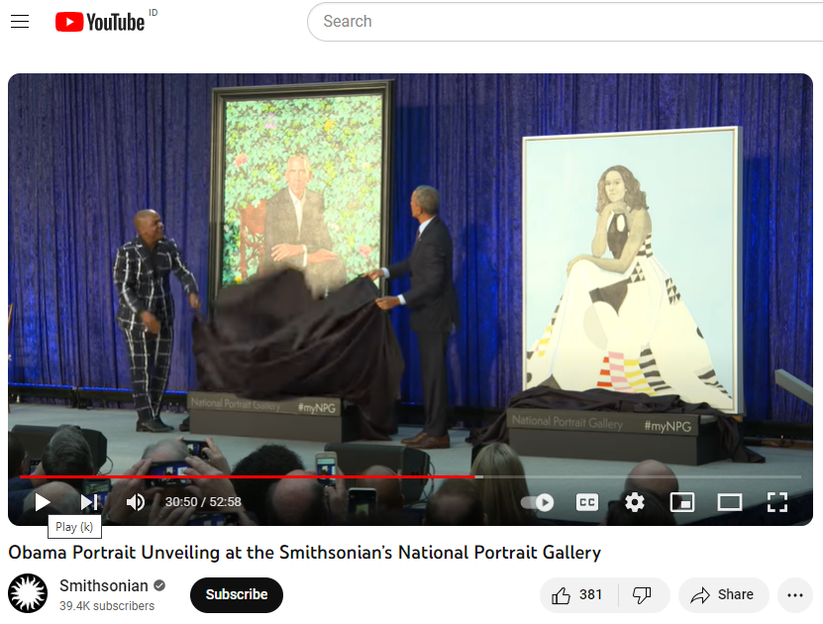823x624 pixels.
Task: Dislike the video
Action: pyautogui.click(x=643, y=594)
